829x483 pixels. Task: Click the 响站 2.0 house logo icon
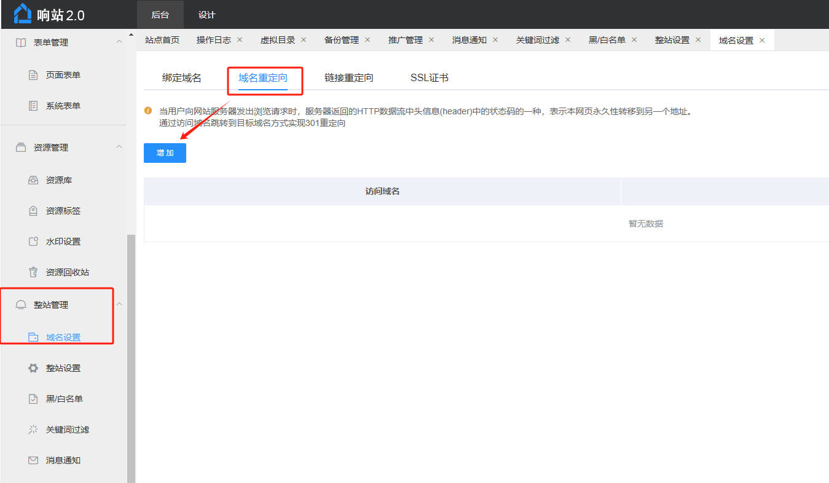point(23,14)
